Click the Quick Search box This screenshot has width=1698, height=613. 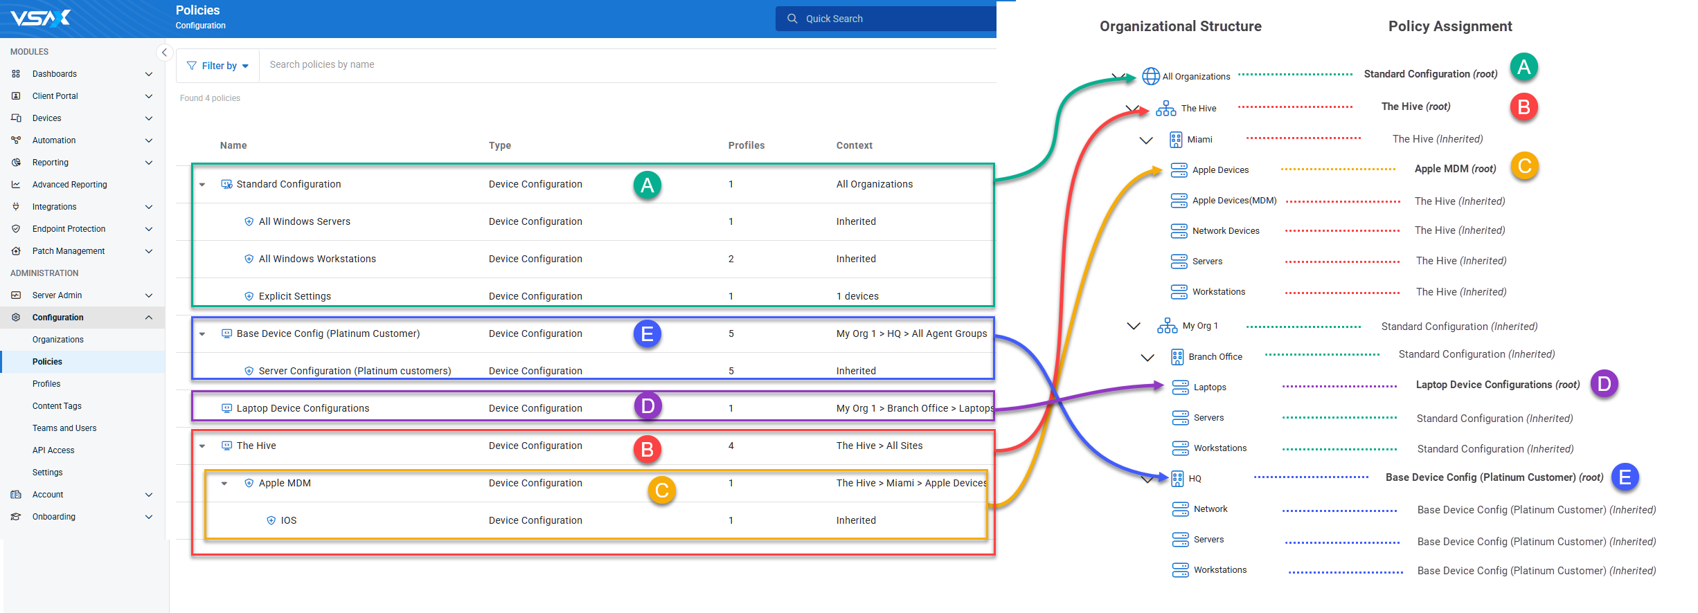click(x=886, y=19)
